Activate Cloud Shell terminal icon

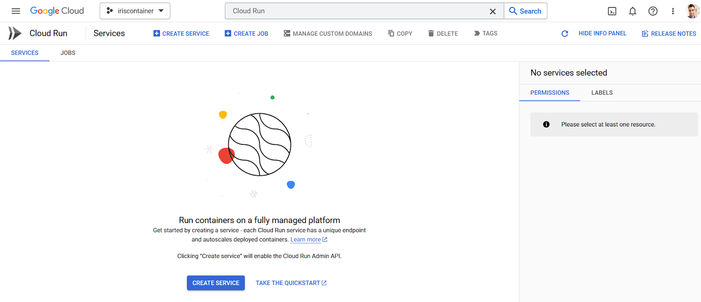tap(612, 11)
